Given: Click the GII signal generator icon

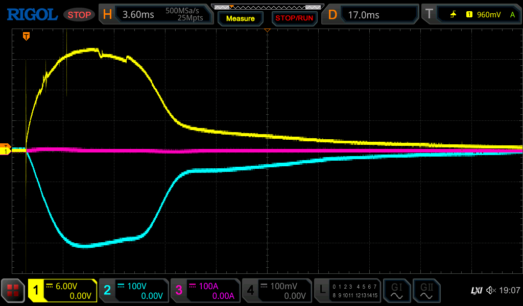Looking at the screenshot, I should pos(426,291).
